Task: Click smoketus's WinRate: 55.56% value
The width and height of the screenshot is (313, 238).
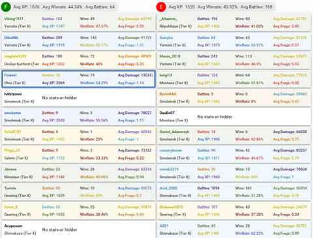Action: [x=94, y=121]
